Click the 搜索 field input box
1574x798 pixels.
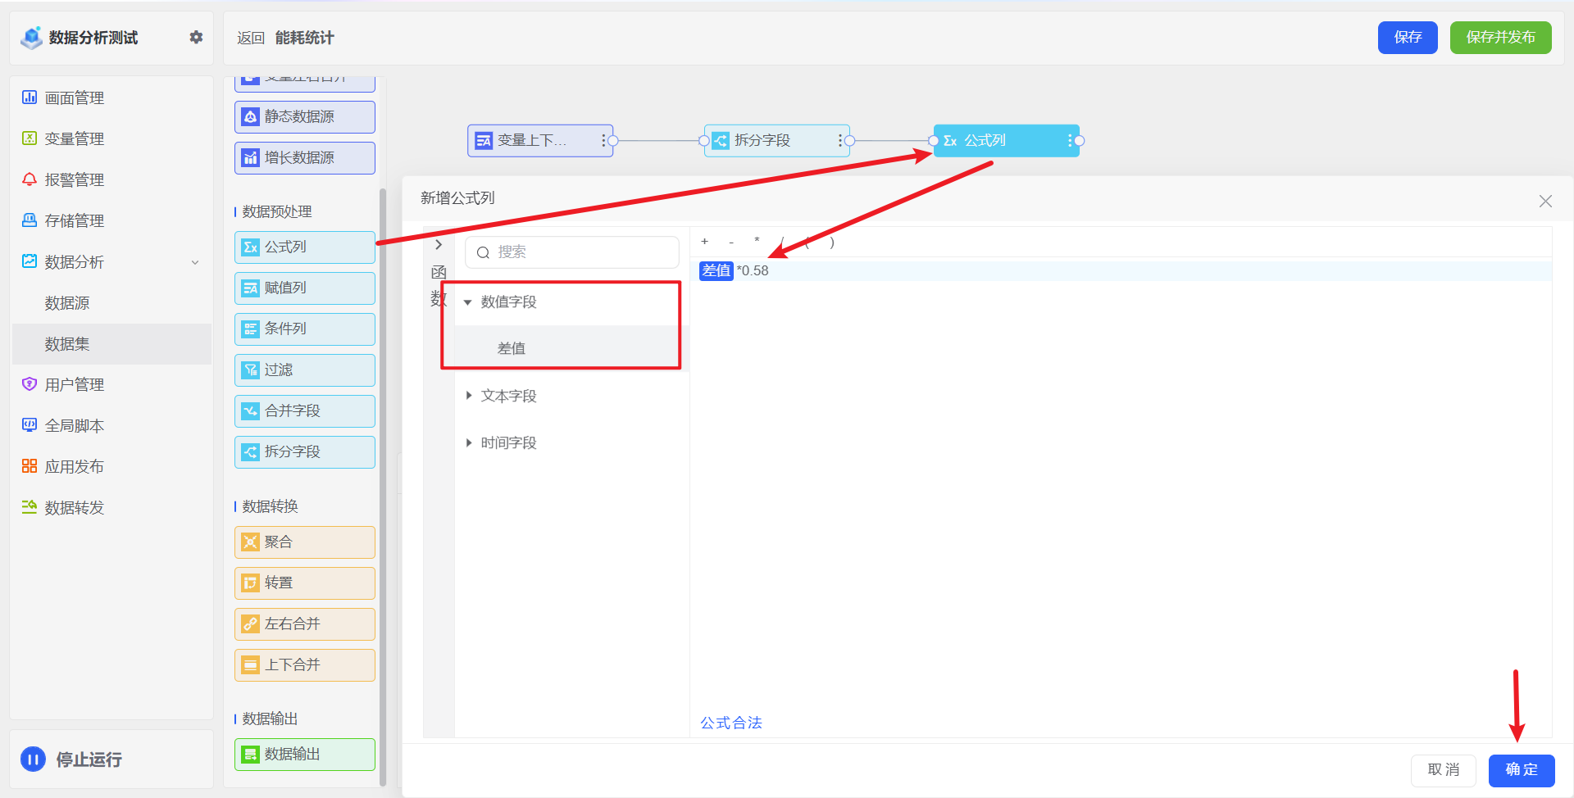(x=582, y=252)
